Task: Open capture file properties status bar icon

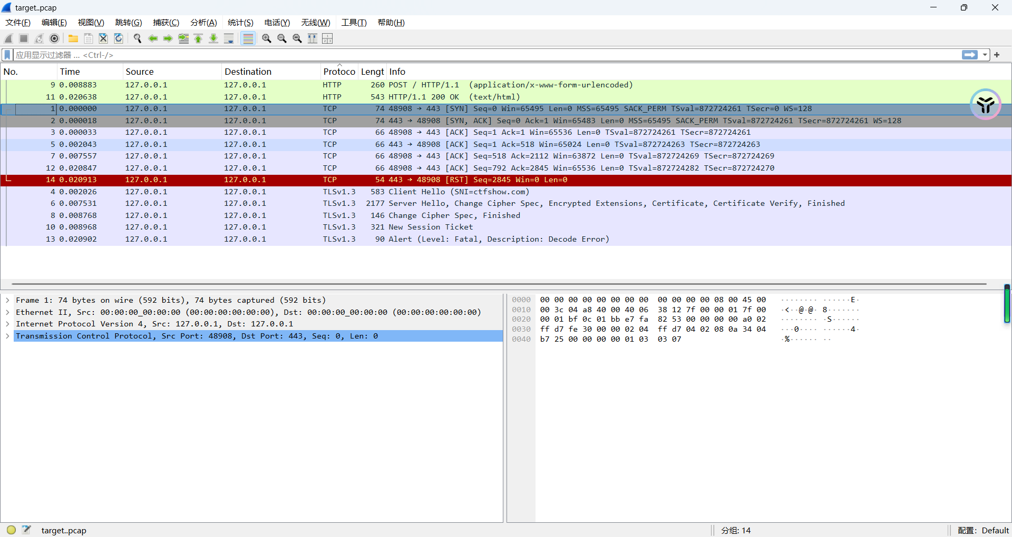Action: click(x=26, y=530)
